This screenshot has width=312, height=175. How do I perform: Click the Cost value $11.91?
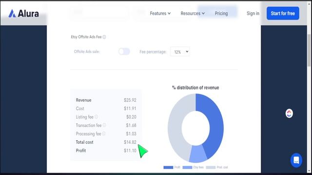pos(130,108)
